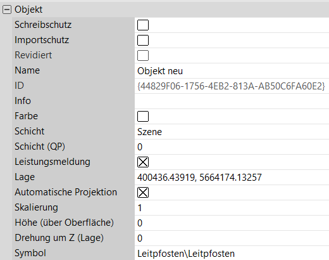Enable the Schreibschutz checkbox

click(143, 25)
